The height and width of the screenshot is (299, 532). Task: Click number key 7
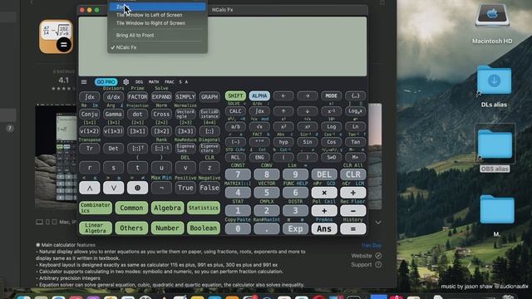point(238,174)
